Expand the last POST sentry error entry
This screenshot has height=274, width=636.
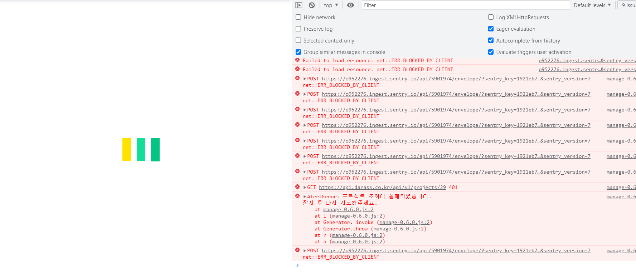[305, 251]
